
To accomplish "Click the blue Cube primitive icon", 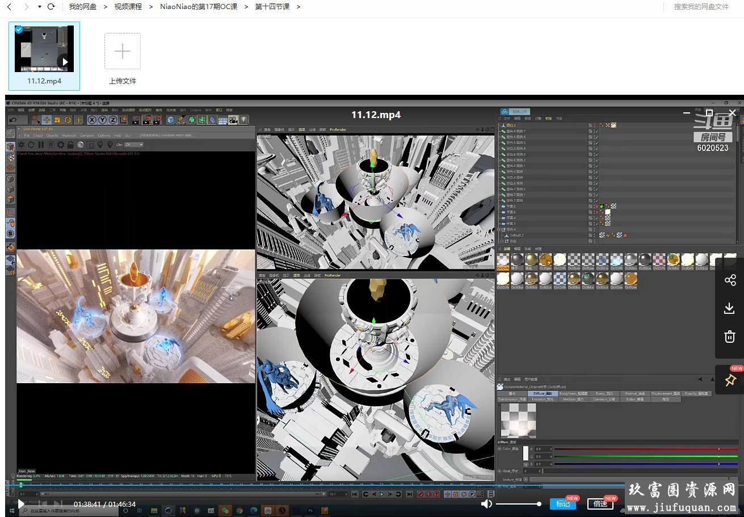I will (x=171, y=120).
